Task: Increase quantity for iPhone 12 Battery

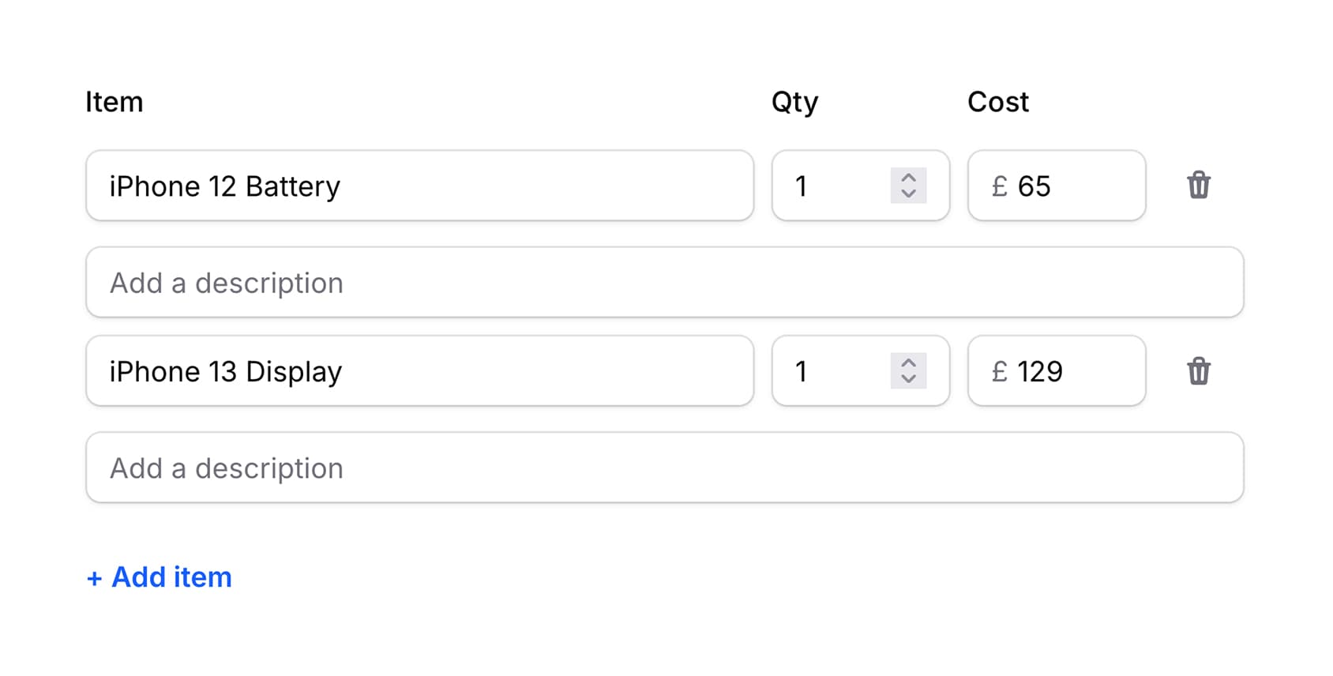Action: point(908,178)
